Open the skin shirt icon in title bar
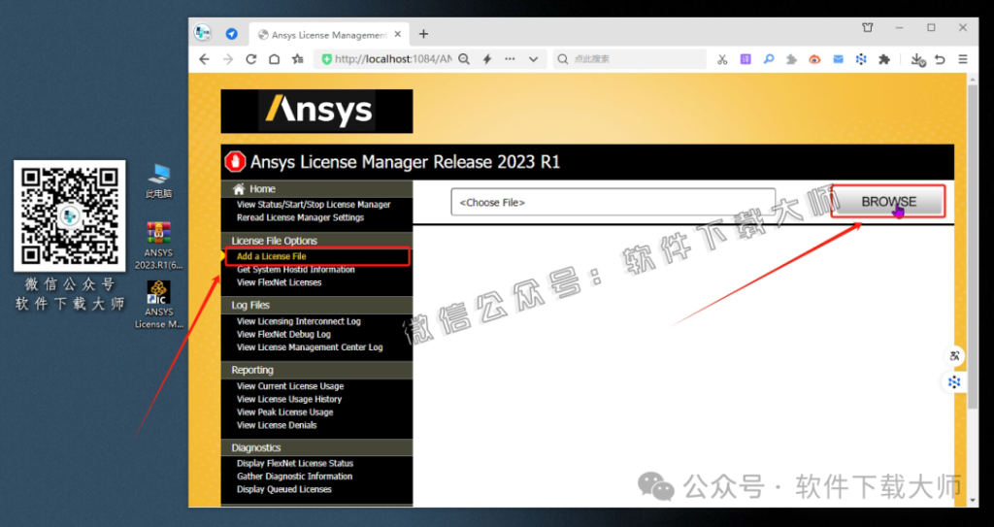The width and height of the screenshot is (994, 527). tap(867, 28)
